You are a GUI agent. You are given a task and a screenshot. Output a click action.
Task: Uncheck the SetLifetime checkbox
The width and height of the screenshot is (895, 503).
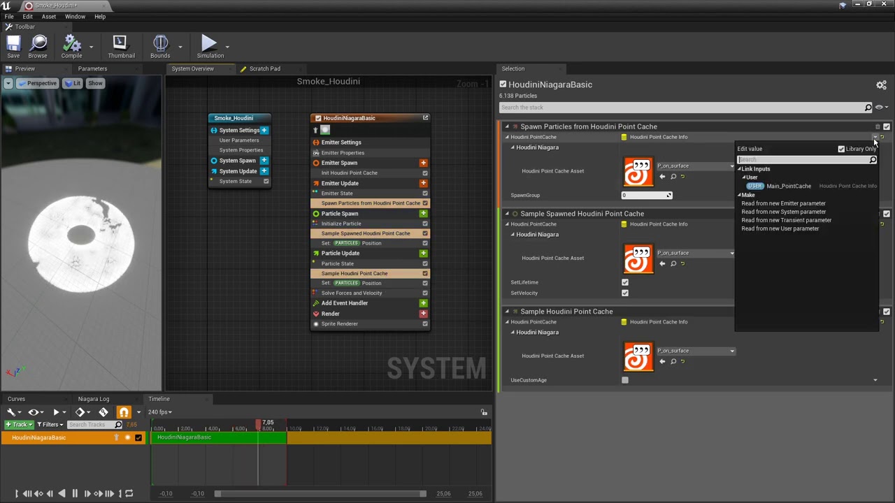click(625, 282)
